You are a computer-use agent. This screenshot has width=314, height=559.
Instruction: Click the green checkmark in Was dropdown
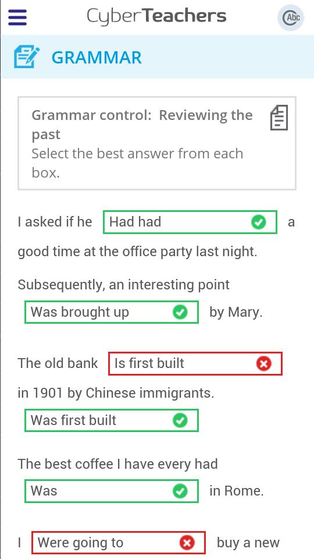180,491
